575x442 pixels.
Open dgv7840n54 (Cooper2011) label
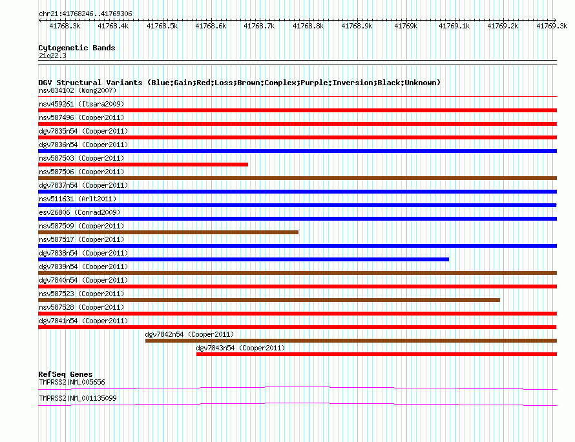(x=83, y=280)
